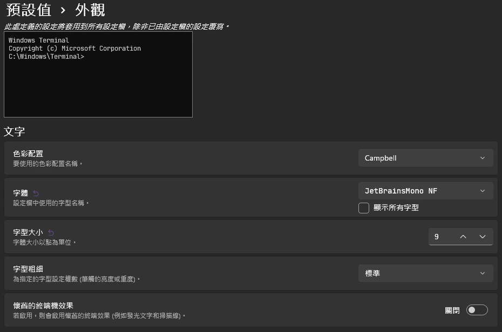This screenshot has height=332, width=502.
Task: Click the Windows Terminal preview pane
Action: pos(98,74)
